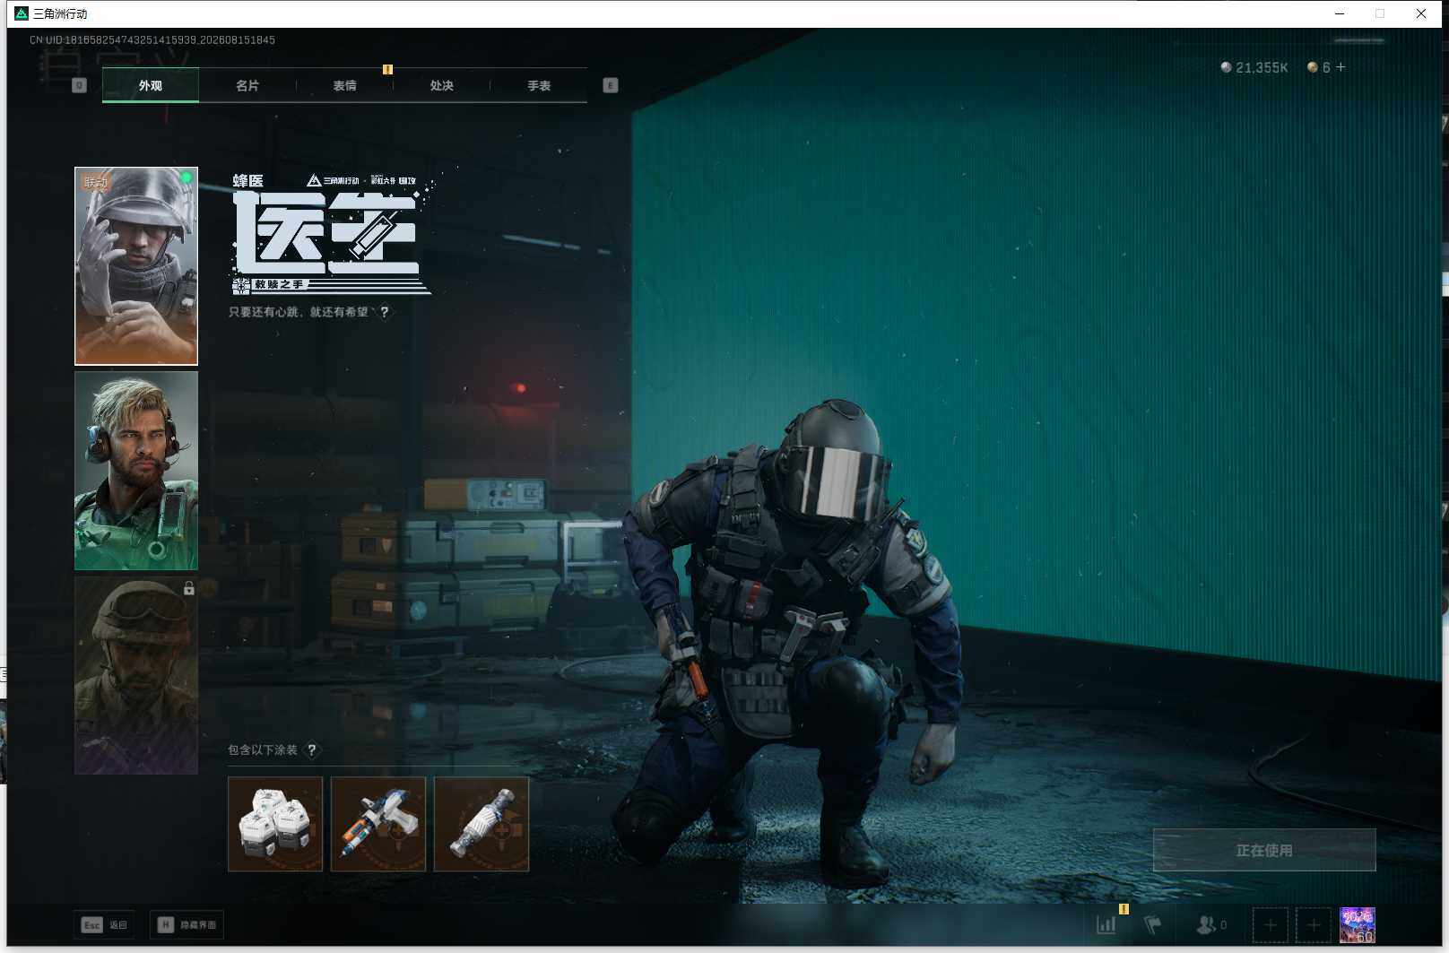Image resolution: width=1449 pixels, height=953 pixels.
Task: Select the blond headset operator skin thumbnail
Action: (136, 471)
